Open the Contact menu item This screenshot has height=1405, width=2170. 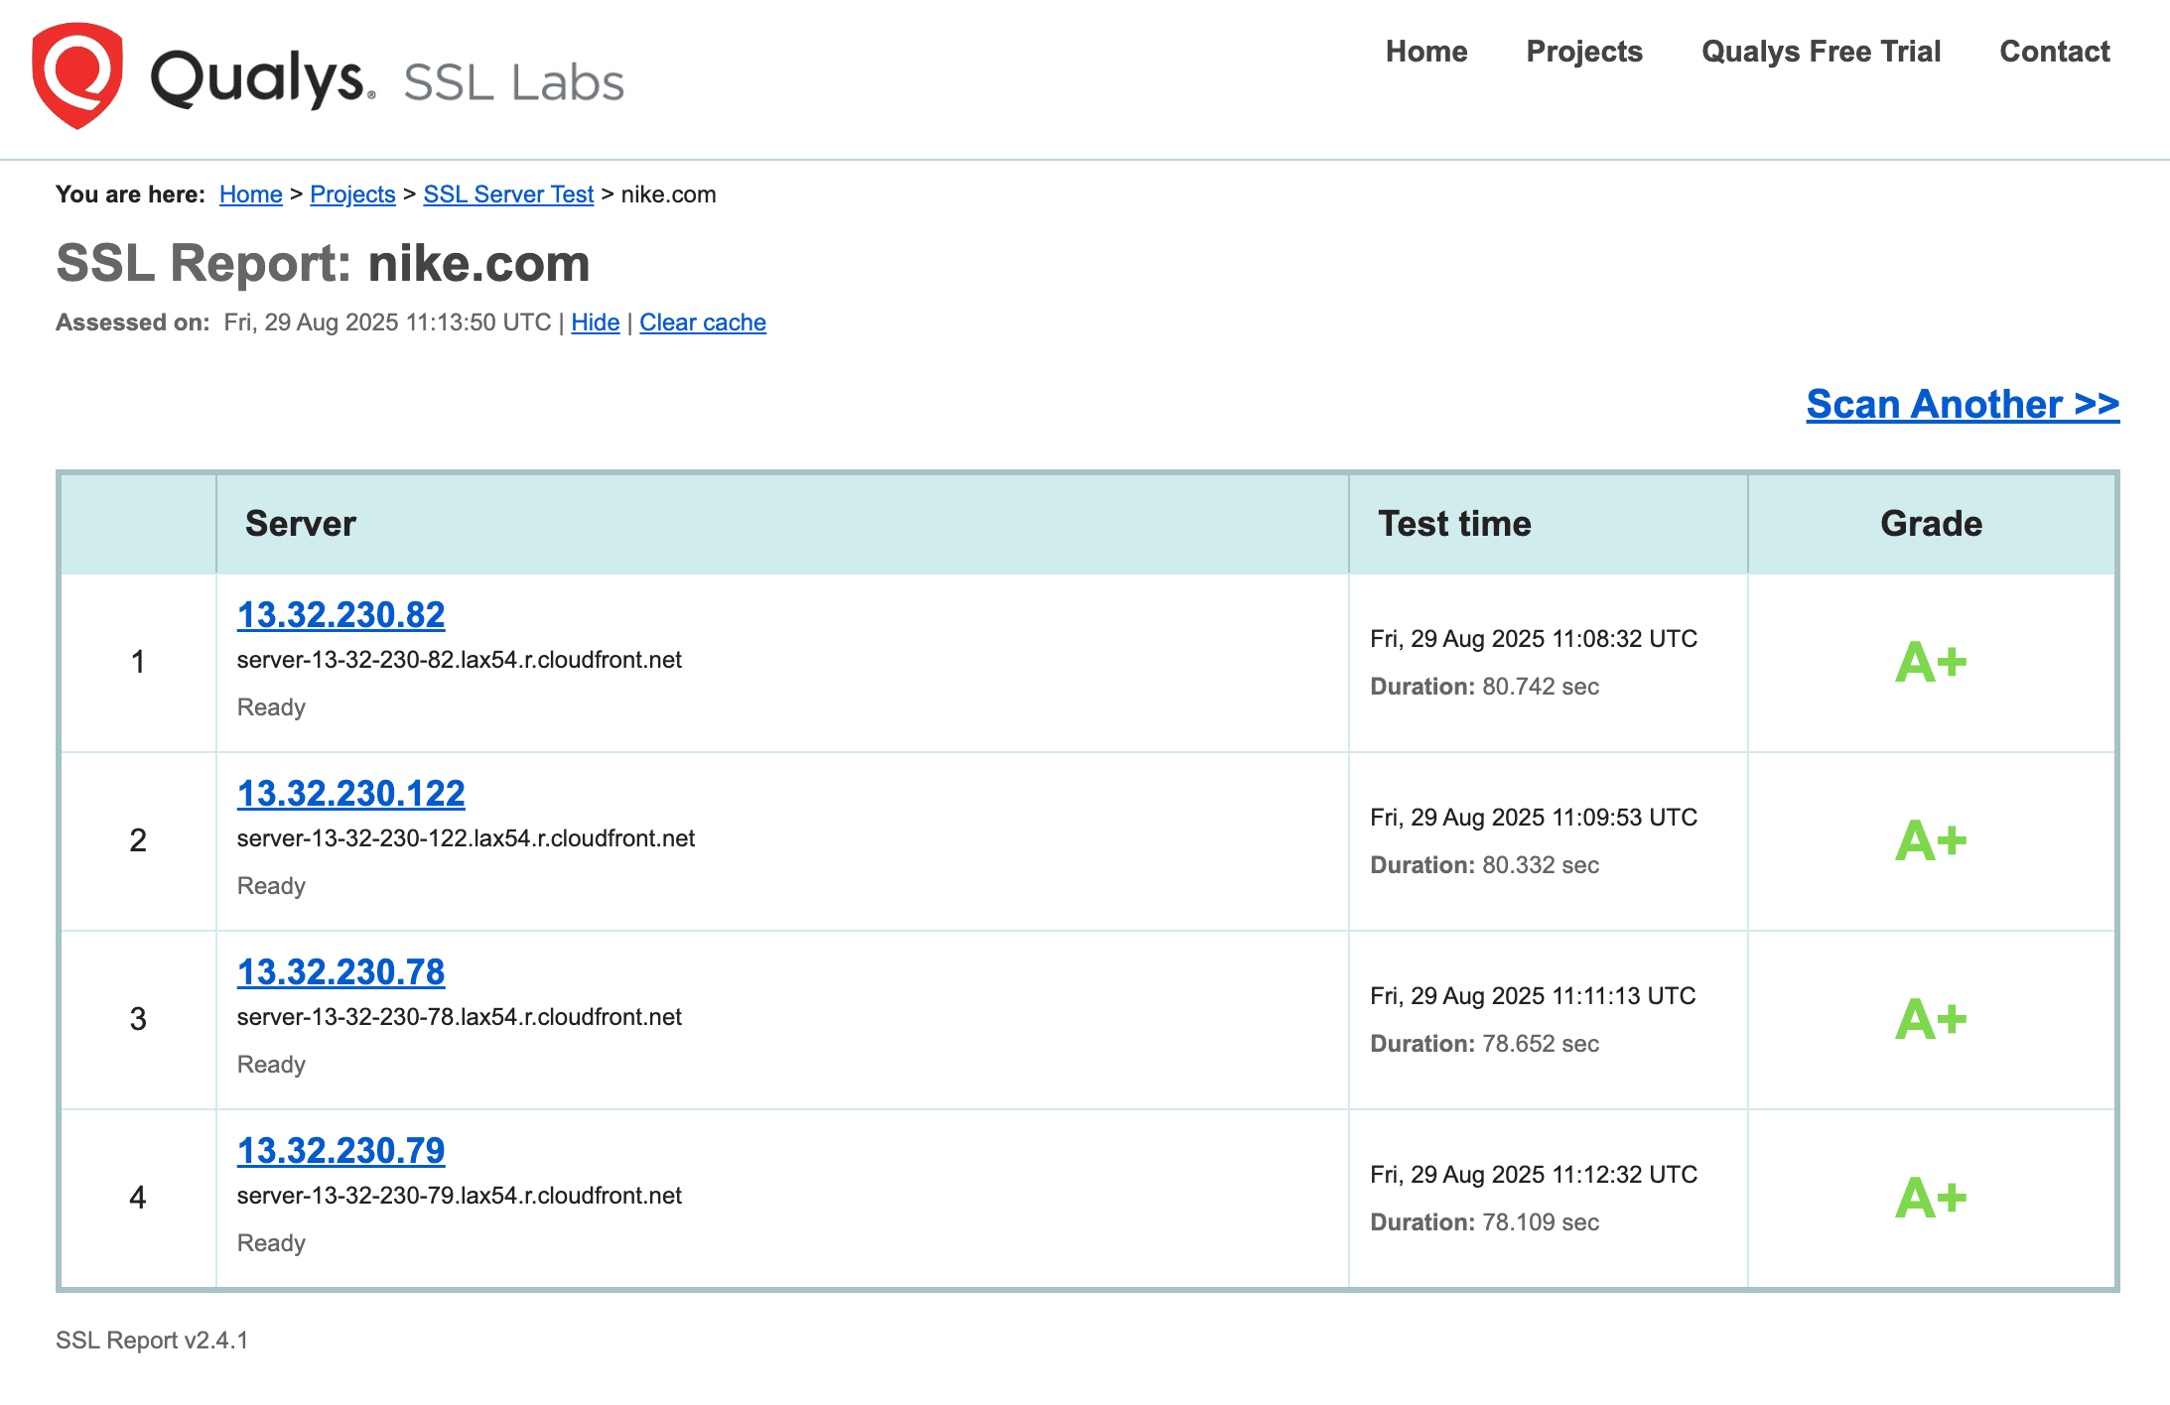[2055, 52]
